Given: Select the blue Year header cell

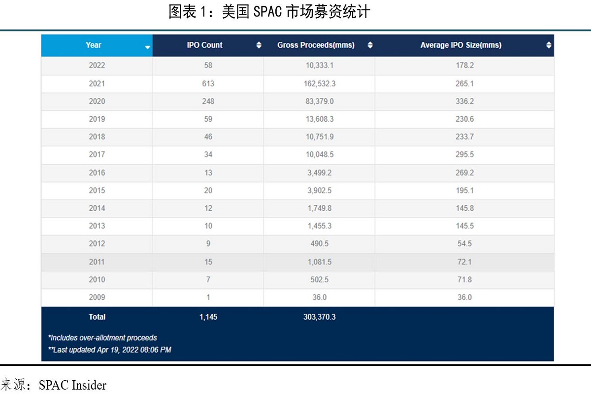Looking at the screenshot, I should [x=94, y=45].
